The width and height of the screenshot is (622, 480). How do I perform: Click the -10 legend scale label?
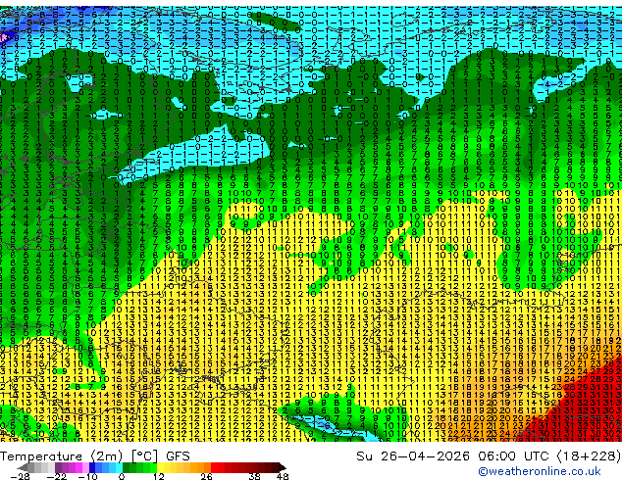(x=88, y=476)
